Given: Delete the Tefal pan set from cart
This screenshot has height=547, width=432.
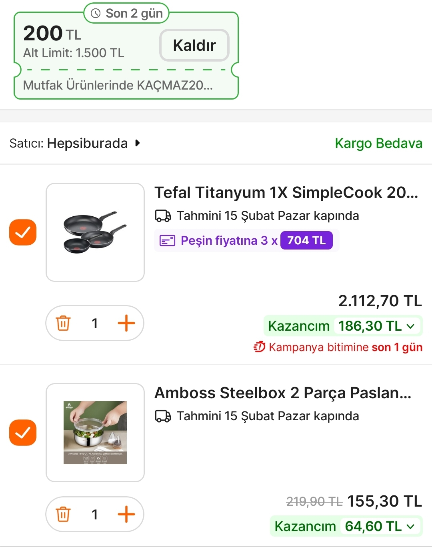Looking at the screenshot, I should click(x=63, y=323).
